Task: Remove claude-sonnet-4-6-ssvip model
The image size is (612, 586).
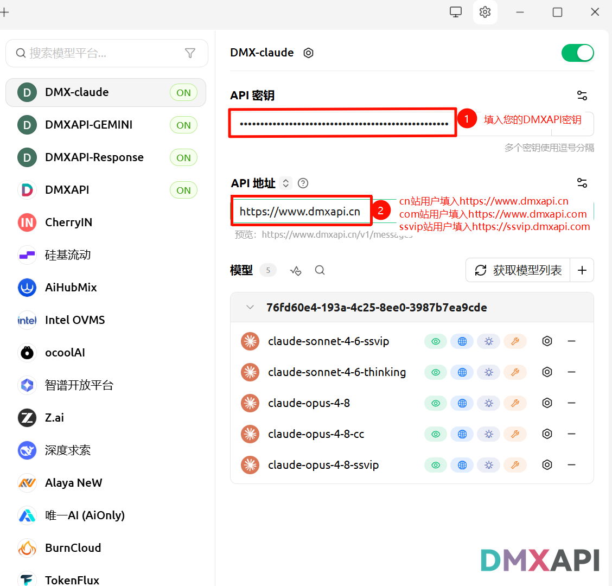Action: pos(571,341)
